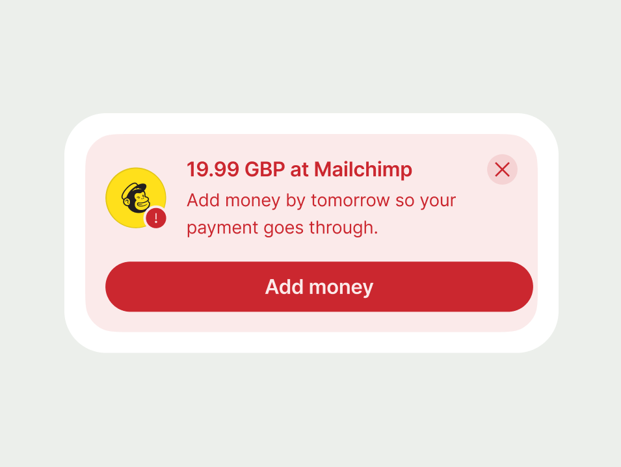
Task: Tap the chimp face in the yellow circle
Action: click(135, 197)
